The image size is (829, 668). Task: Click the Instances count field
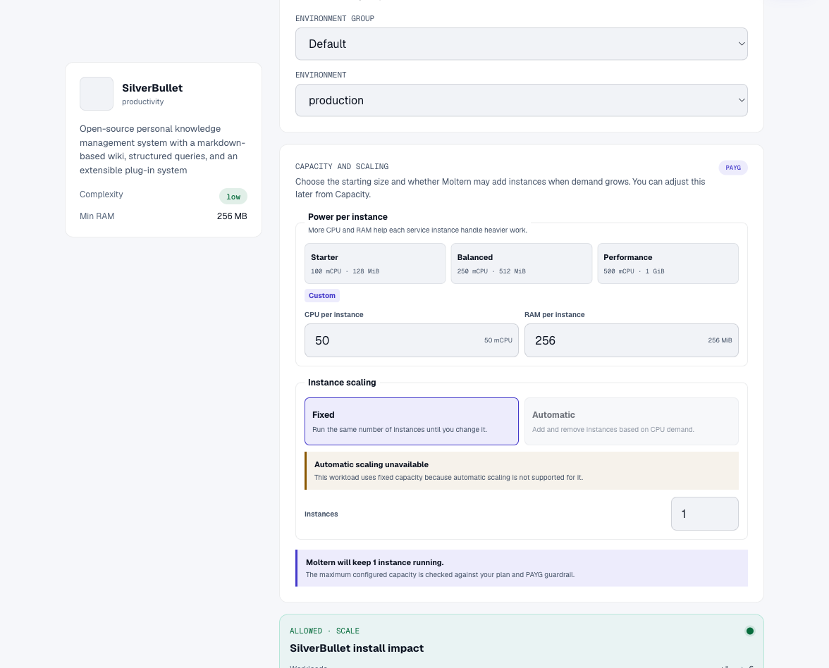[705, 514]
